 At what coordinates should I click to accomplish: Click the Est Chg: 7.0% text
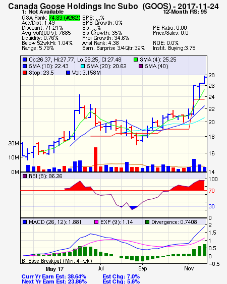(x=121, y=276)
